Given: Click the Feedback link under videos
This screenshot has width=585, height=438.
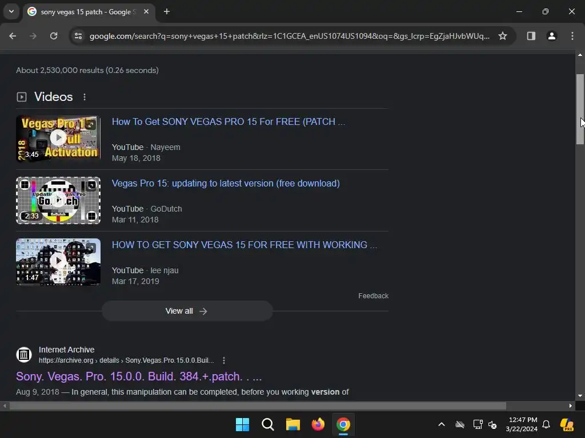Looking at the screenshot, I should 373,296.
